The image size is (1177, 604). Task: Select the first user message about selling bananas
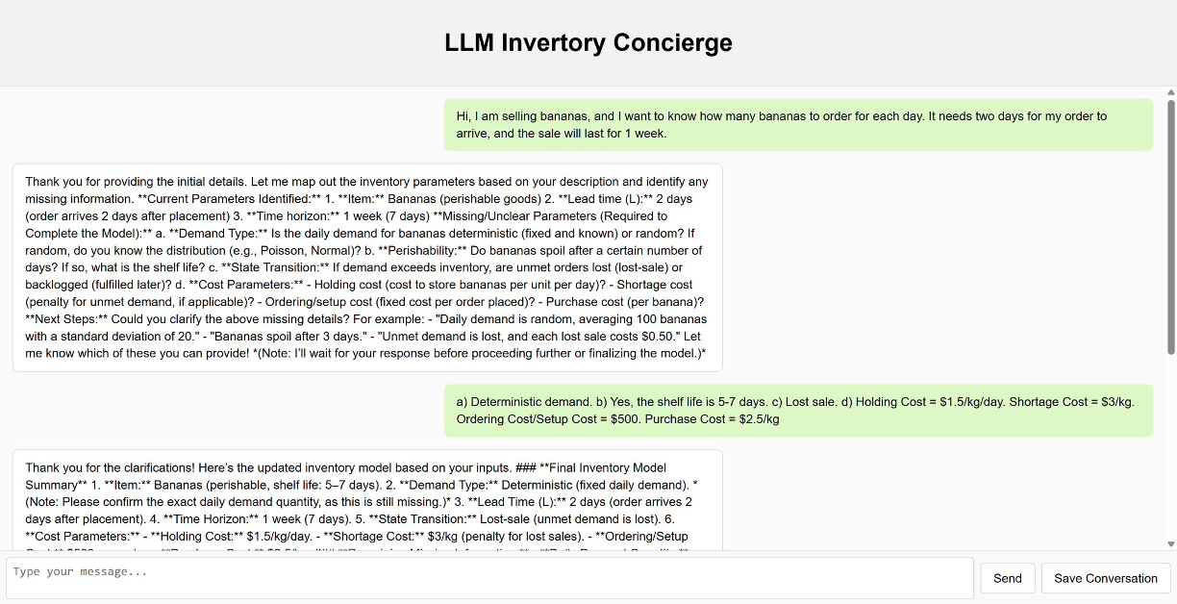796,123
